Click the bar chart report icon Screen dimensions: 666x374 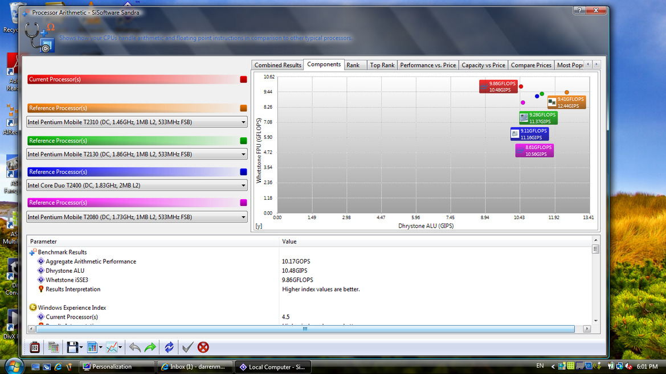[92, 347]
